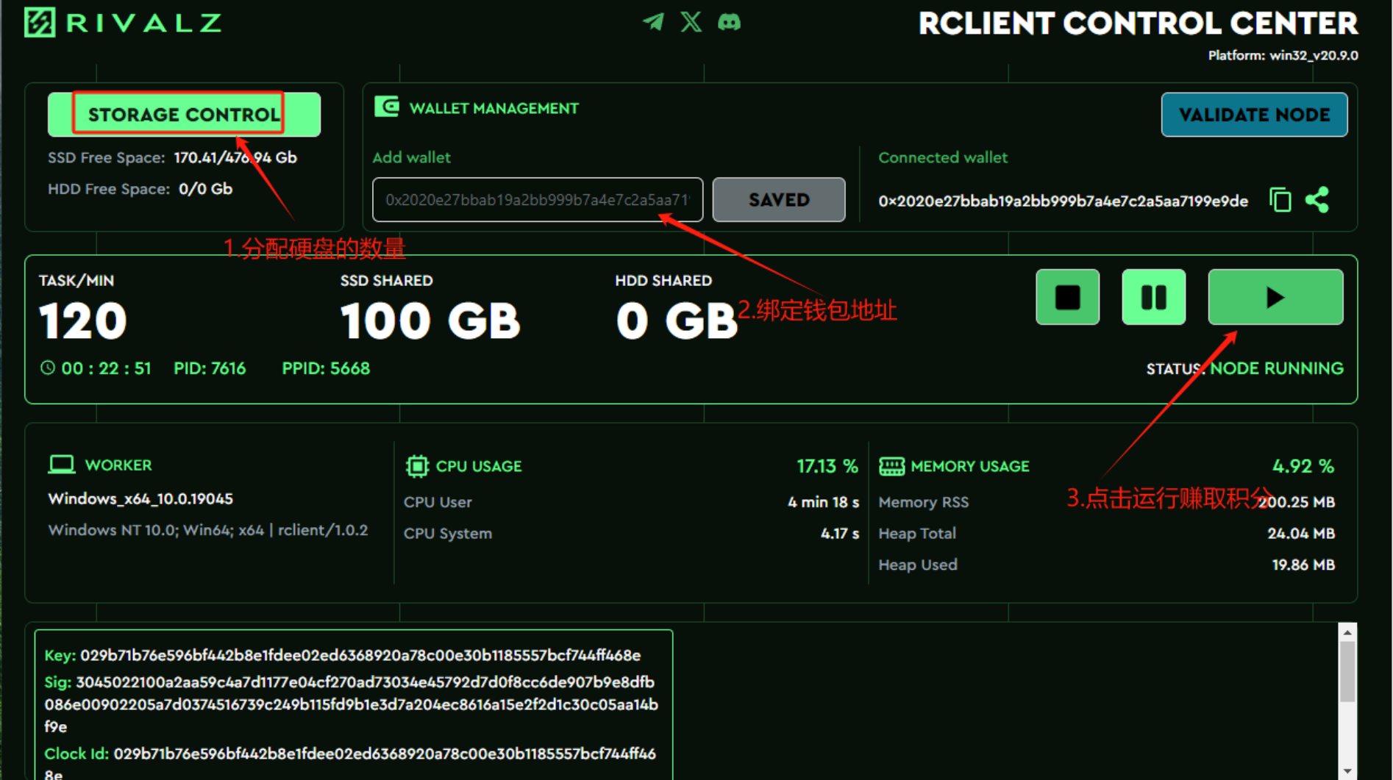Click the wallet management icon
Screen dimensions: 1393x780
[x=387, y=107]
